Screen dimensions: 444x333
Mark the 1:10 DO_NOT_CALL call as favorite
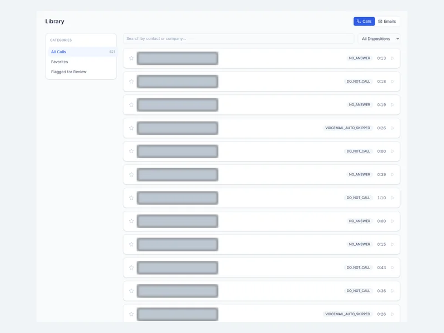click(x=132, y=198)
